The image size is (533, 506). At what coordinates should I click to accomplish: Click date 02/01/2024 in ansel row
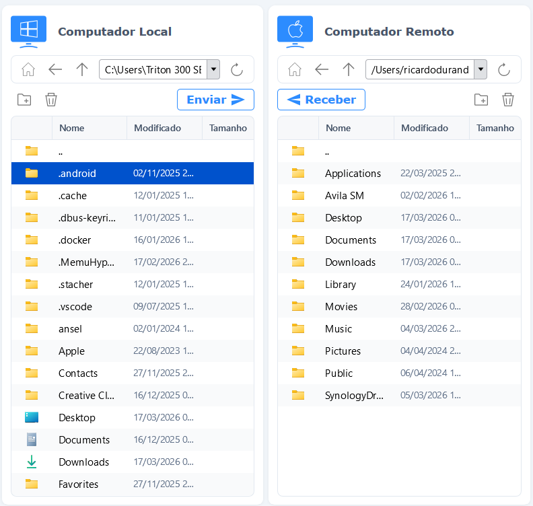[x=164, y=328]
